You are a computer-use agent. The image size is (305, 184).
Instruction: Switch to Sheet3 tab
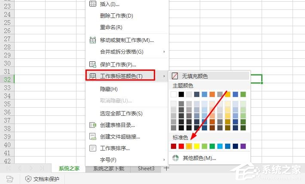[x=146, y=168]
